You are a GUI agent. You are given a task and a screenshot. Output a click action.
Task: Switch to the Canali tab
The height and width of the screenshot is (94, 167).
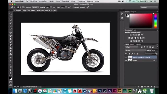click(x=132, y=44)
